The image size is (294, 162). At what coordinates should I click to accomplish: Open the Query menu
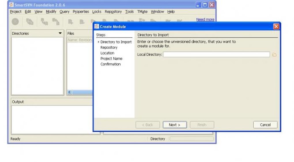click(x=65, y=12)
